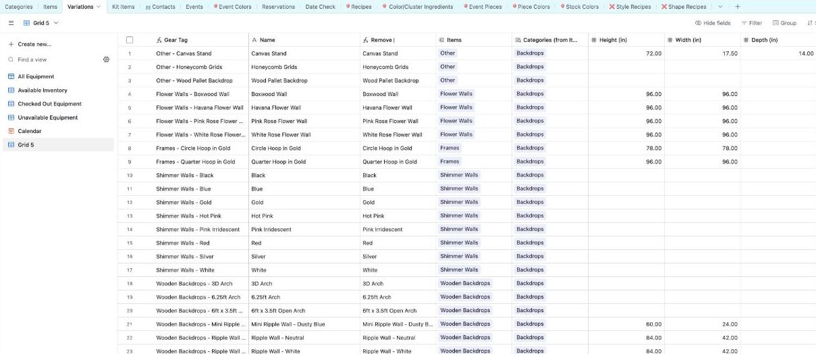The image size is (816, 354).
Task: Select the Reservations tab
Action: 278,7
